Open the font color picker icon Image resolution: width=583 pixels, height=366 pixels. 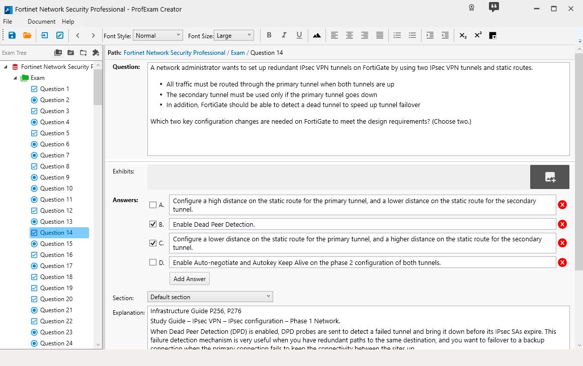point(491,35)
